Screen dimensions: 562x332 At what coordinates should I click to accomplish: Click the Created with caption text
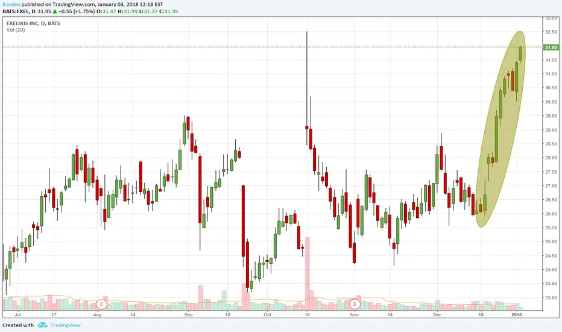coord(18,325)
